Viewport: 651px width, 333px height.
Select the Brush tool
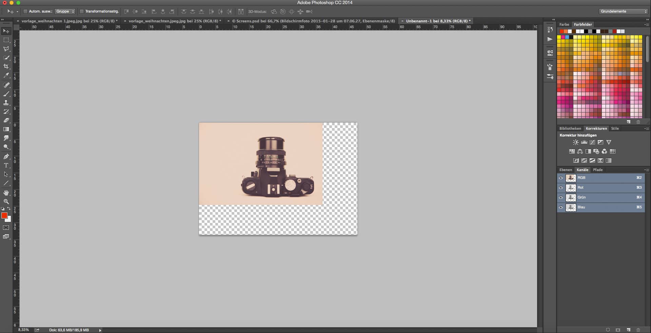[x=6, y=94]
